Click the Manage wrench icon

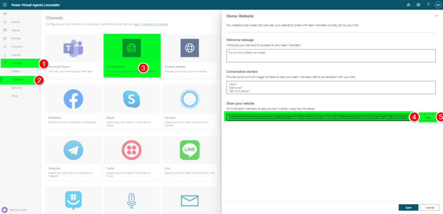5,63
